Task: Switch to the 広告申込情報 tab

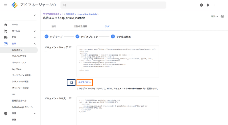Action: (x=80, y=26)
